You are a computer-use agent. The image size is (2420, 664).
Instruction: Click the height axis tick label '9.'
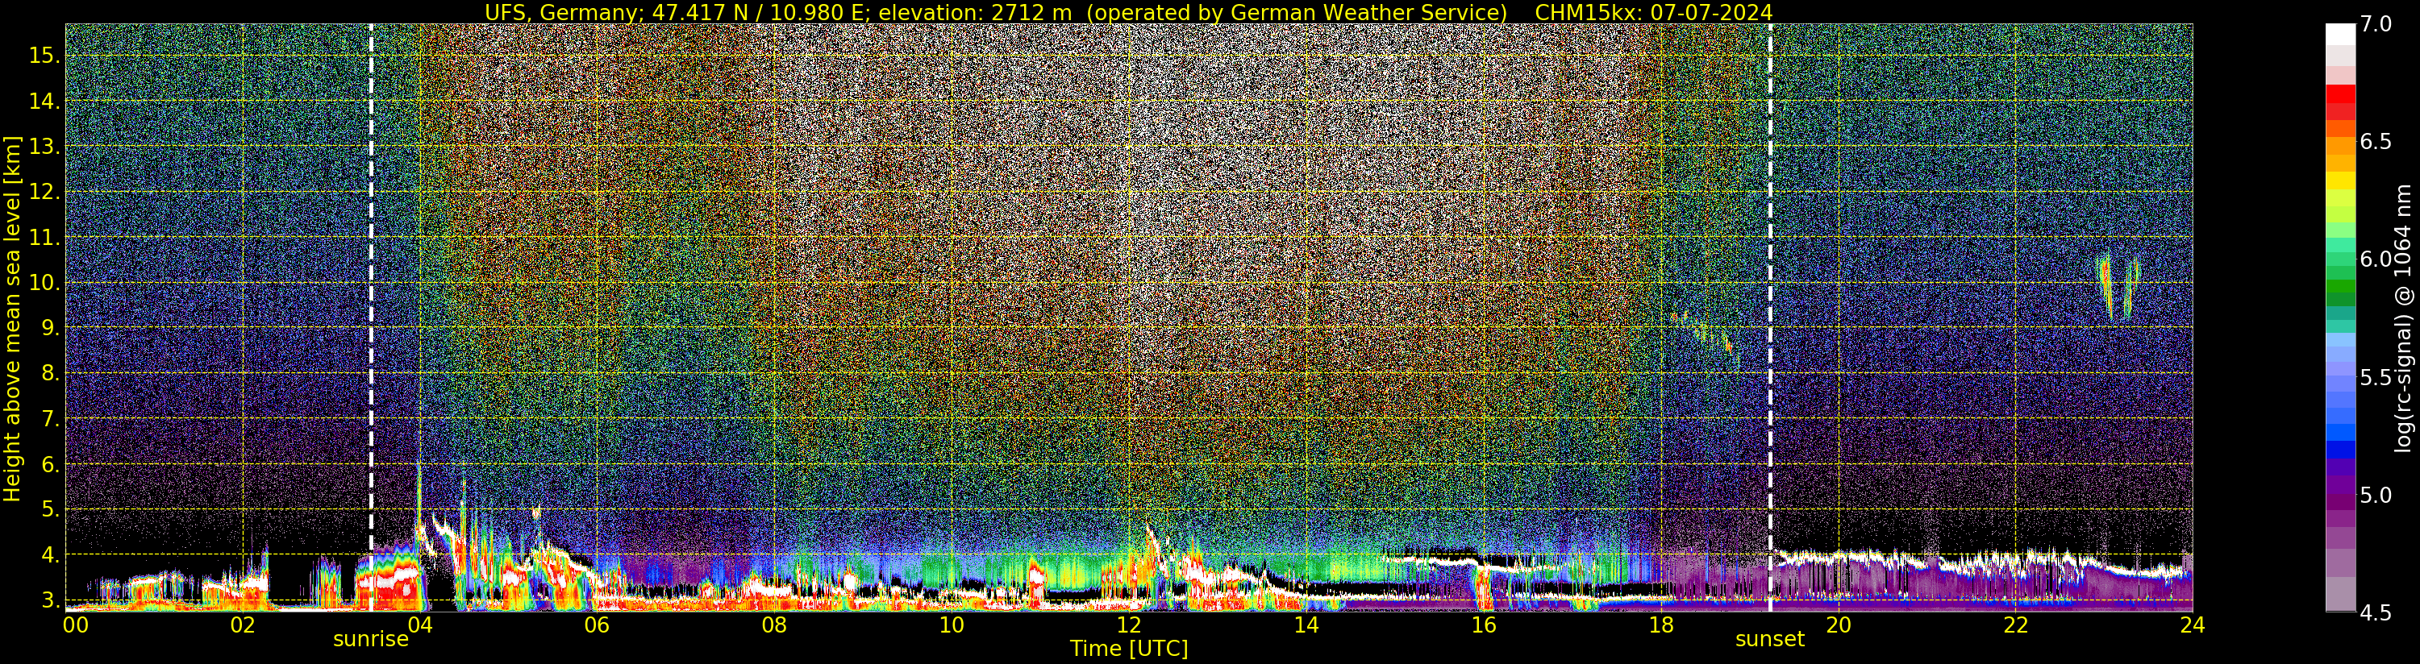click(x=51, y=328)
